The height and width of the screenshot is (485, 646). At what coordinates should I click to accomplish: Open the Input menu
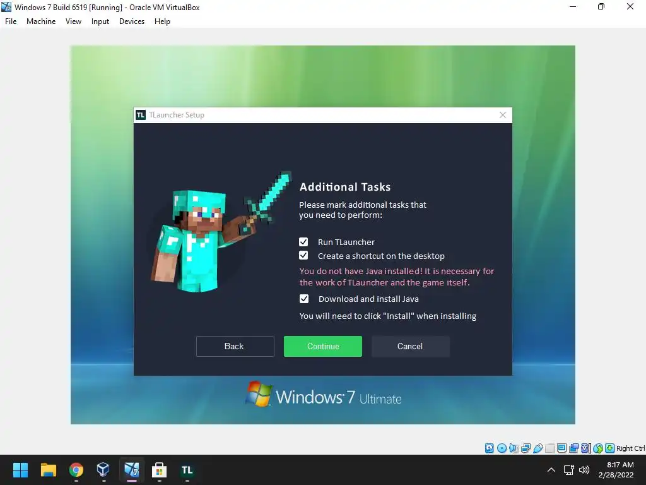point(100,21)
